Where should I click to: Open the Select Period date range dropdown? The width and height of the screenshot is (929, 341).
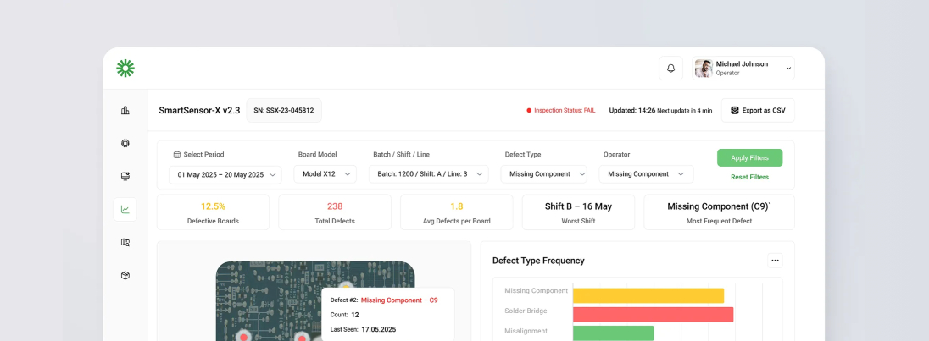point(225,174)
